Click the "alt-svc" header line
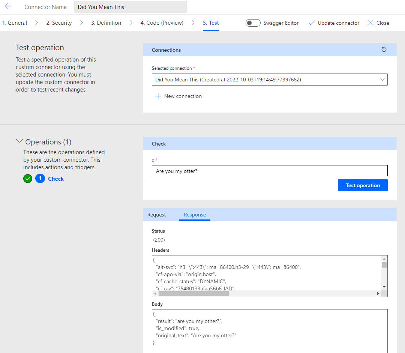The image size is (405, 353). point(228,267)
